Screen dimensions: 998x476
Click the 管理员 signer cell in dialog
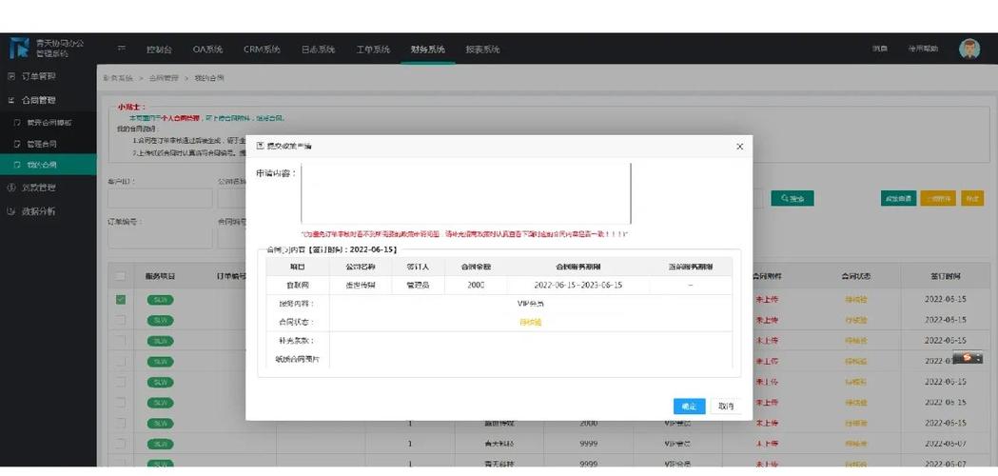419,285
